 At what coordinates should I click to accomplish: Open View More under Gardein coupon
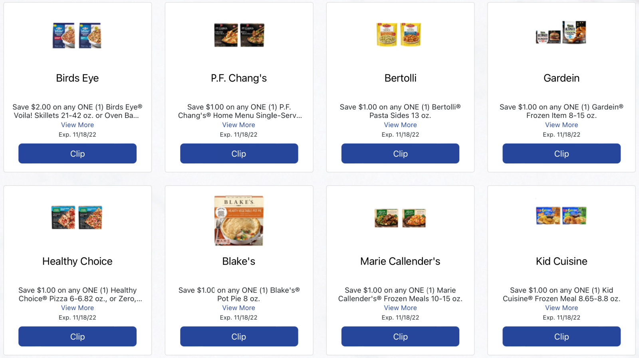point(562,125)
